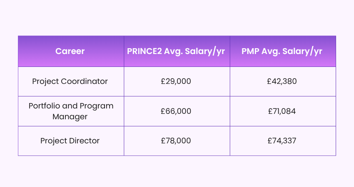Screen dimensions: 354x187
Task: Select the £66,000 PRINCE2 salary value
Action: click(x=176, y=111)
